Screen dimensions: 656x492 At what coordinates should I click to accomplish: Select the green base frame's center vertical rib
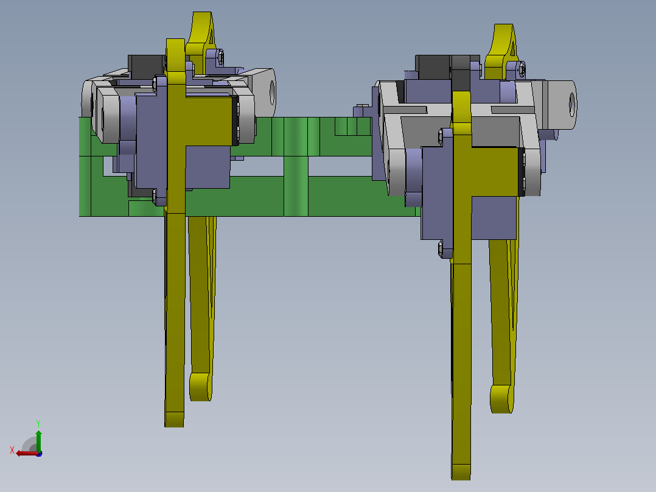(296, 167)
